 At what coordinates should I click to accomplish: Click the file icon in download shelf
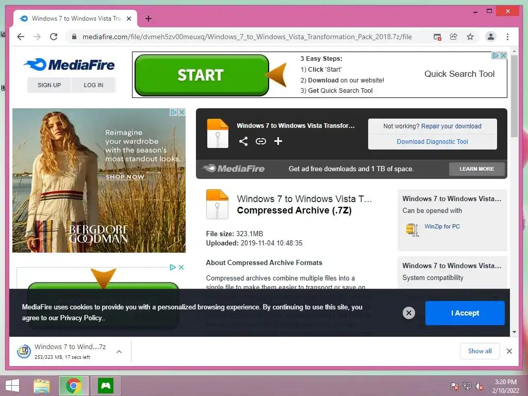coord(24,352)
